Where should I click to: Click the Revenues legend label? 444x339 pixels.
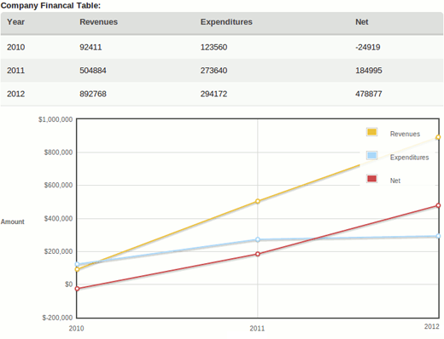point(405,134)
